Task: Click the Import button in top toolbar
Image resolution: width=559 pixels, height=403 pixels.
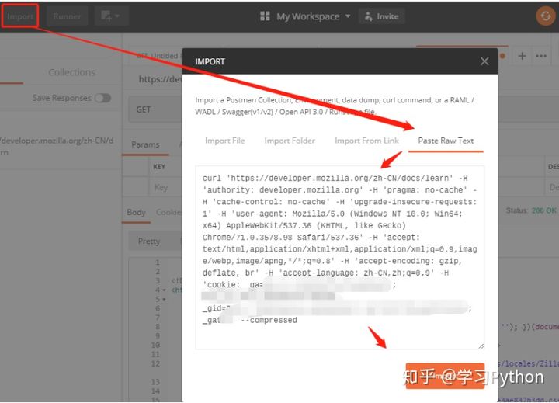Action: click(20, 16)
